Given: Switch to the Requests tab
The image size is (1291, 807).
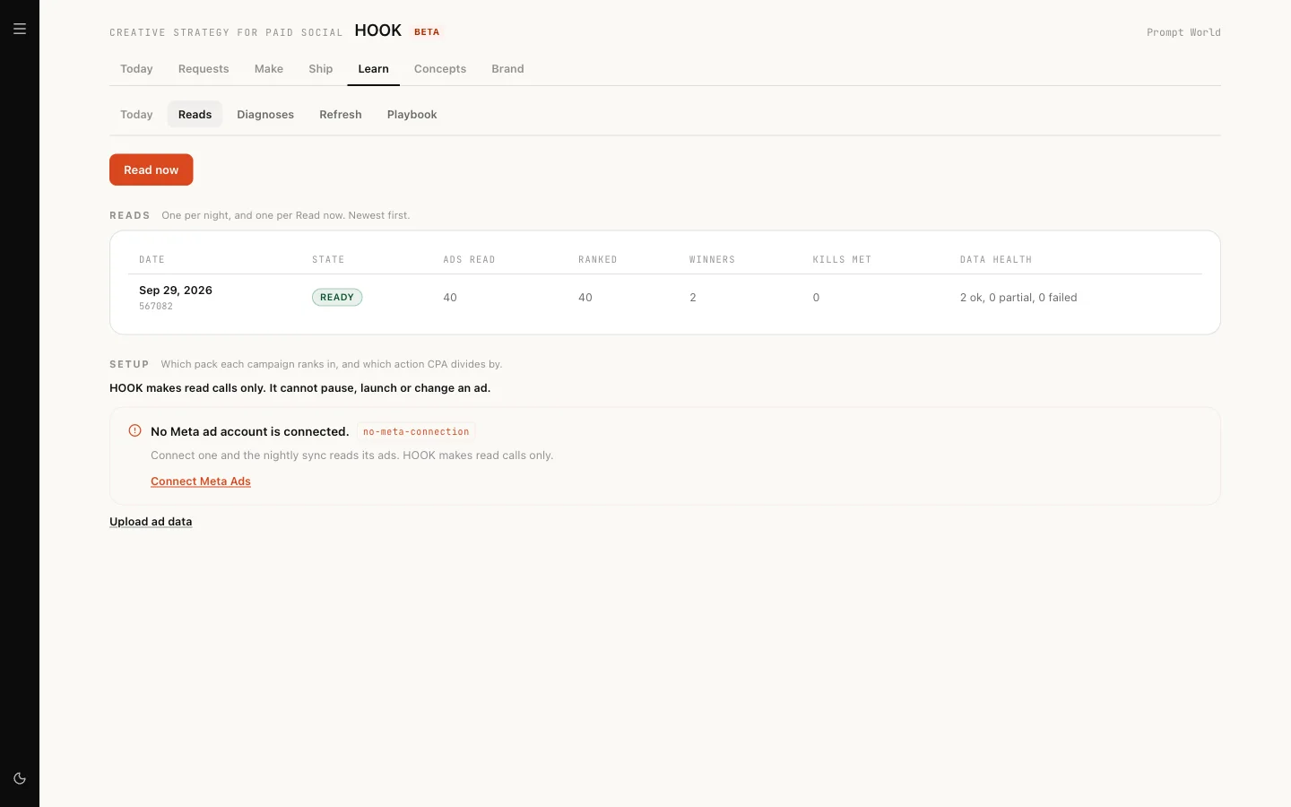Looking at the screenshot, I should 204,69.
